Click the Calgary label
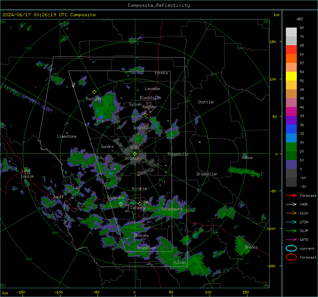318x297 pixels. point(138,208)
